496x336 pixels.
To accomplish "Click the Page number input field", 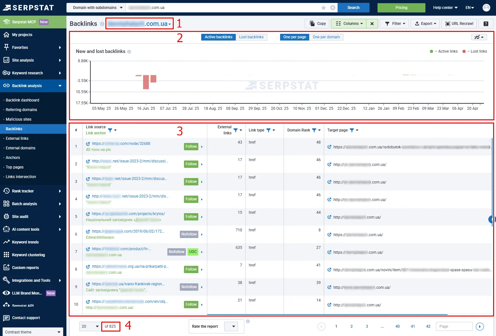I will pyautogui.click(x=454, y=326).
